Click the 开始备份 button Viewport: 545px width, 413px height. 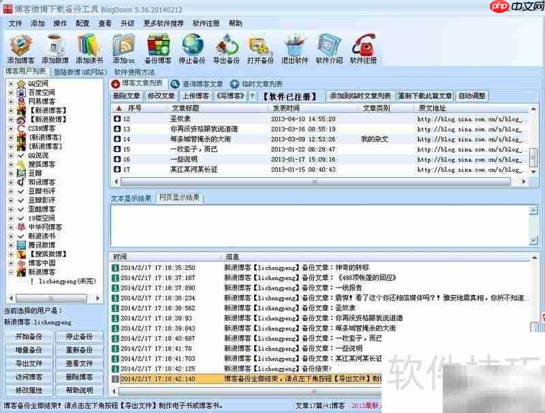(x=29, y=337)
